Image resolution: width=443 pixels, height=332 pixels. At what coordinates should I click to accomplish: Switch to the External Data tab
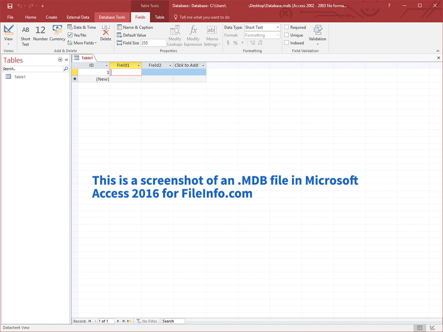coord(78,17)
